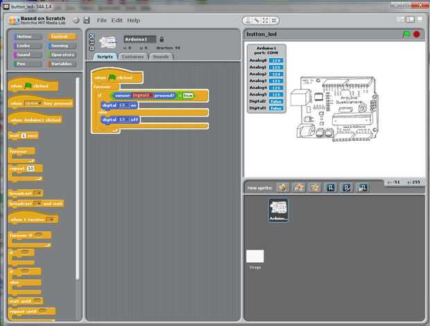
Task: Set rotation style to don't rotate
Action: 92,49
